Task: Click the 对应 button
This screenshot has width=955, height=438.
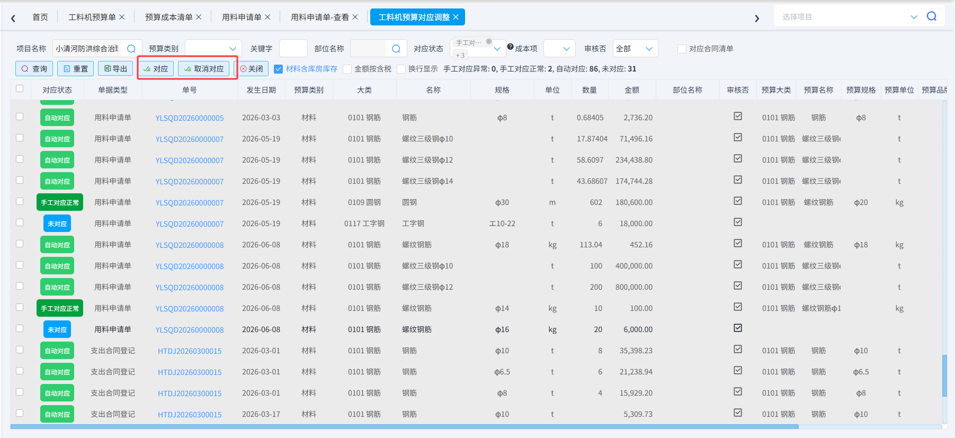Action: click(x=156, y=69)
